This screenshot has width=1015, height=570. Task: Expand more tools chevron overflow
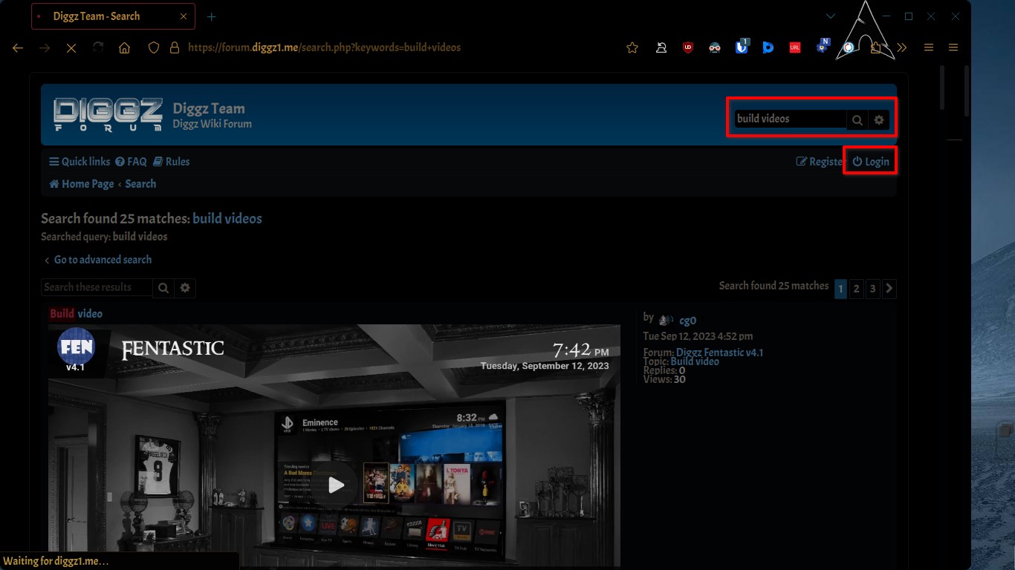click(x=902, y=47)
